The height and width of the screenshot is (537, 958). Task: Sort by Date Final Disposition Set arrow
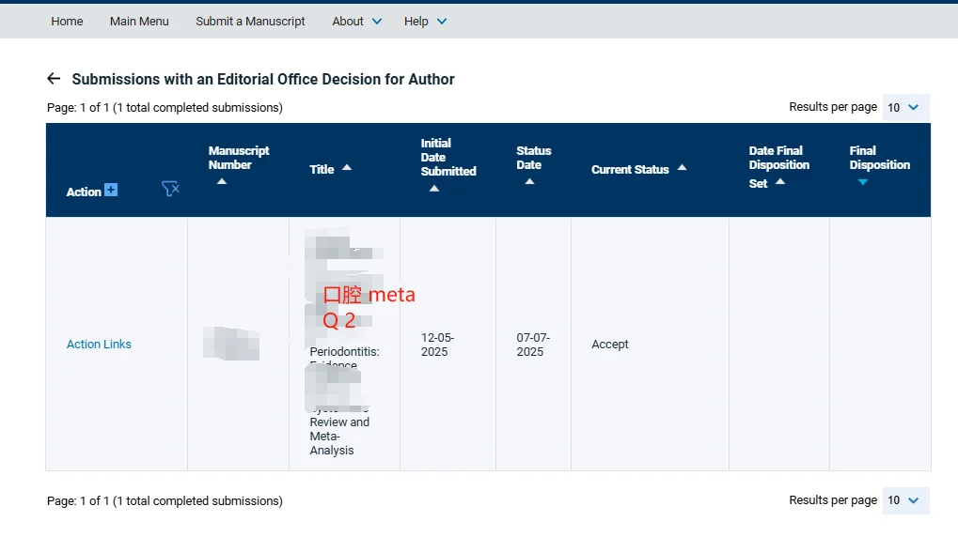(780, 181)
